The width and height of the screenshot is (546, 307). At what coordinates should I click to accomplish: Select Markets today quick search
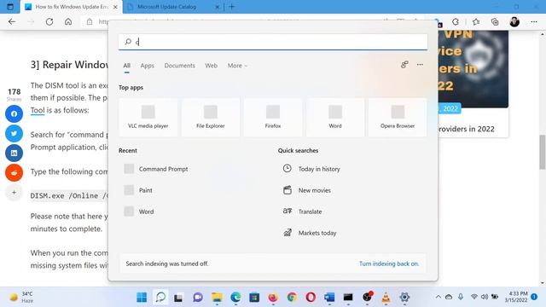310,233
